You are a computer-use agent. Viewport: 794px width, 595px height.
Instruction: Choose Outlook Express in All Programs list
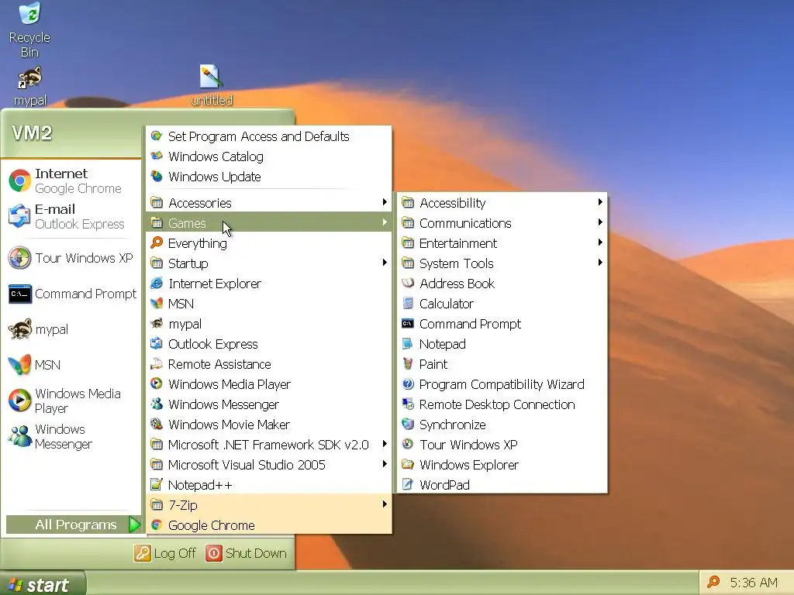tap(269, 344)
